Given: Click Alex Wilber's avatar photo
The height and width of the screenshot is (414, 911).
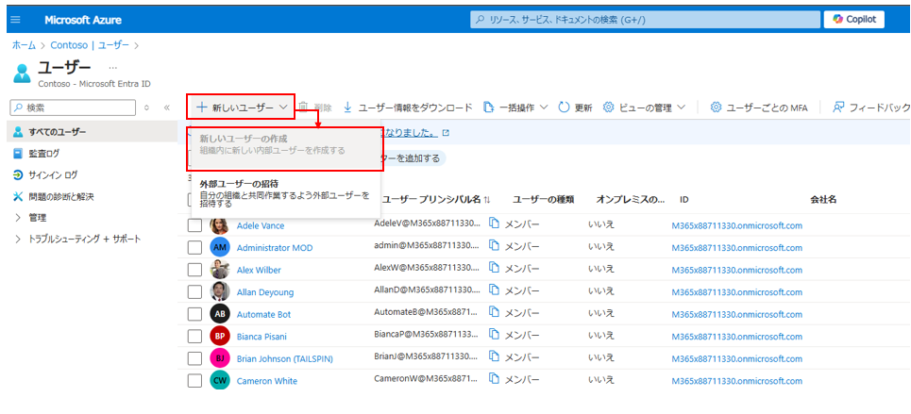Looking at the screenshot, I should [x=220, y=270].
